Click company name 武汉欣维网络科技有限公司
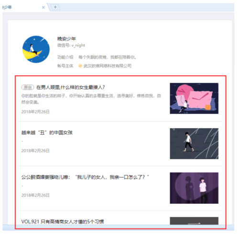Image resolution: width=239 pixels, height=235 pixels. [108, 66]
